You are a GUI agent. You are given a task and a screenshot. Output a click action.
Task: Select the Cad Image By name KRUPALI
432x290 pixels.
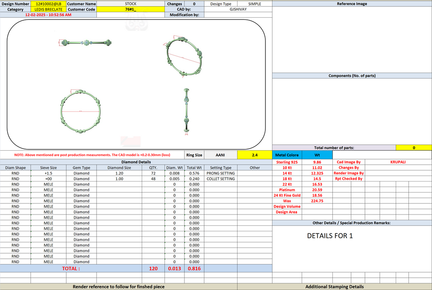[x=398, y=162]
